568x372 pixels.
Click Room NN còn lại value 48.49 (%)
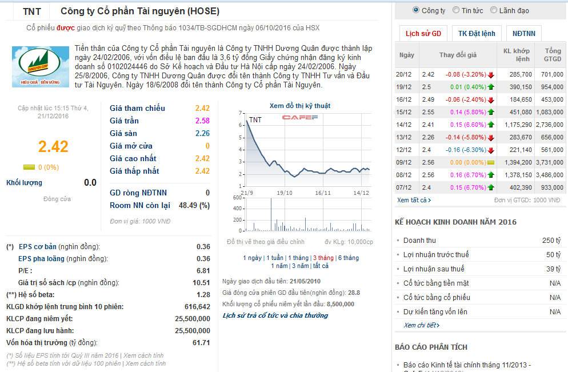[194, 205]
